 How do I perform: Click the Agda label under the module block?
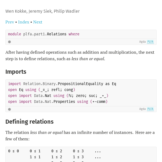click(x=142, y=42)
